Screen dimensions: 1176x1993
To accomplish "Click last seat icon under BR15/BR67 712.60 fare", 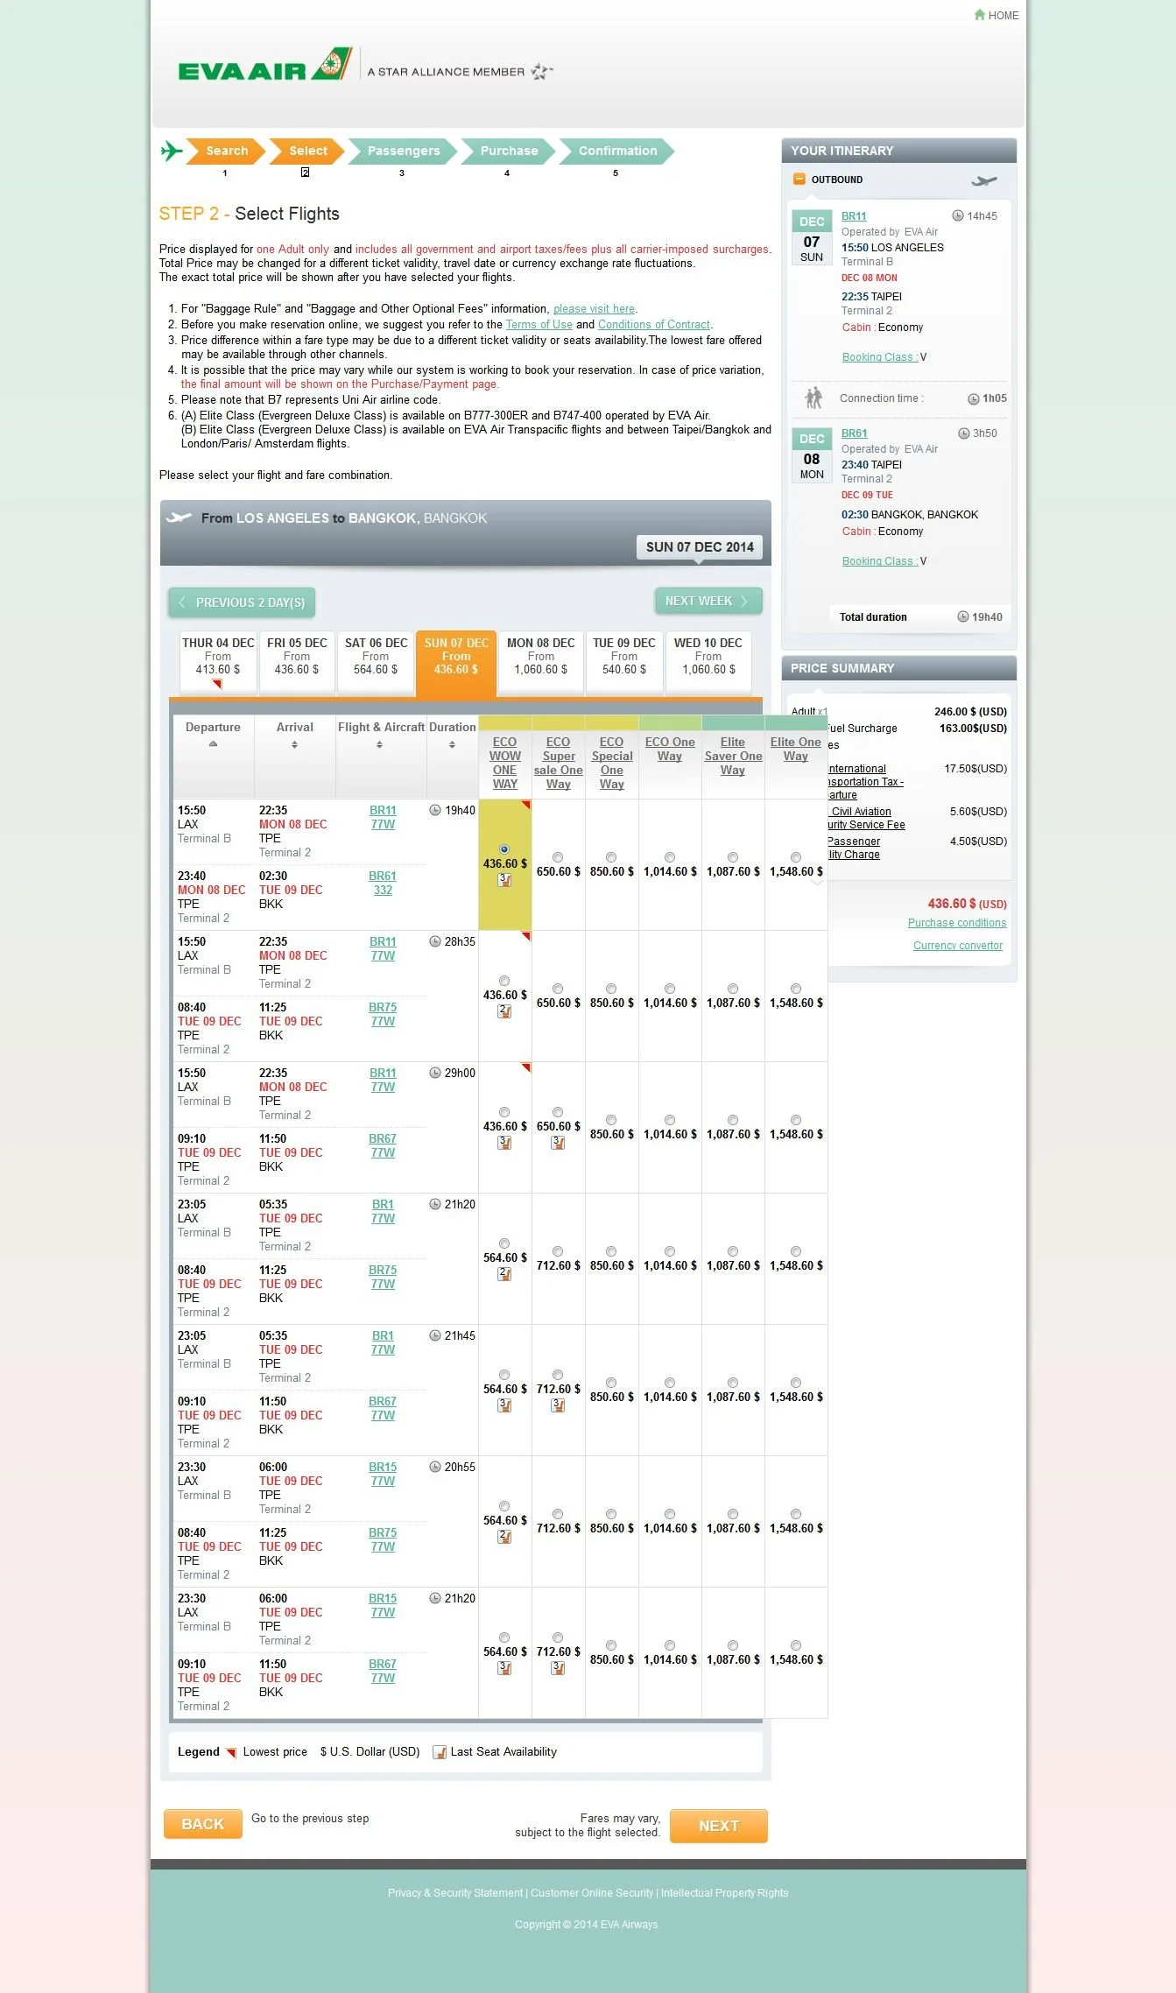I will click(x=558, y=1668).
